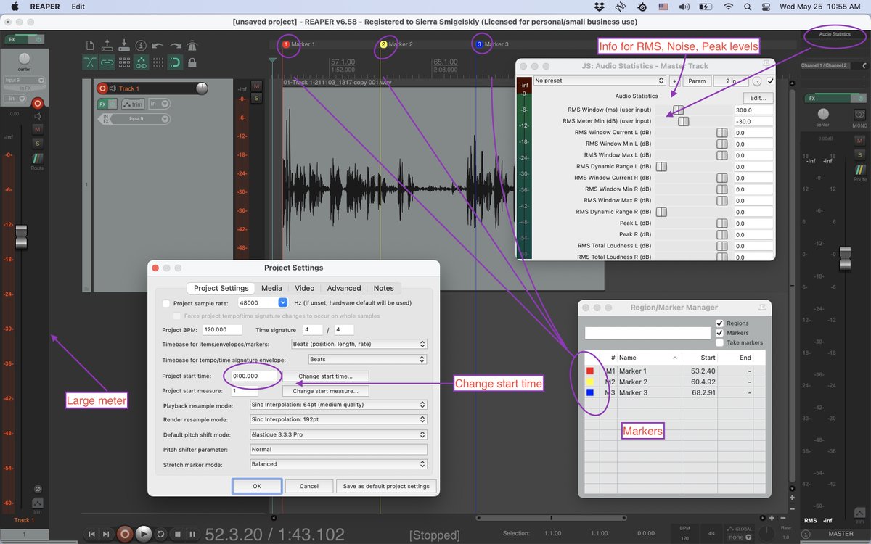Click the Save project toolbar icon
The width and height of the screenshot is (871, 544).
[x=124, y=45]
